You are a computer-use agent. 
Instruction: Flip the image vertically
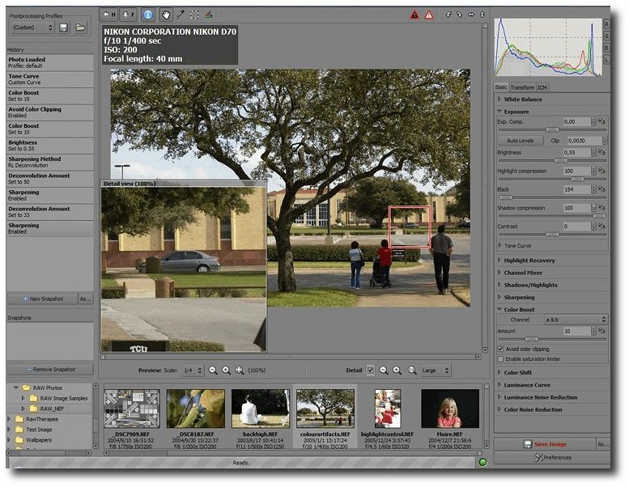pyautogui.click(x=482, y=15)
